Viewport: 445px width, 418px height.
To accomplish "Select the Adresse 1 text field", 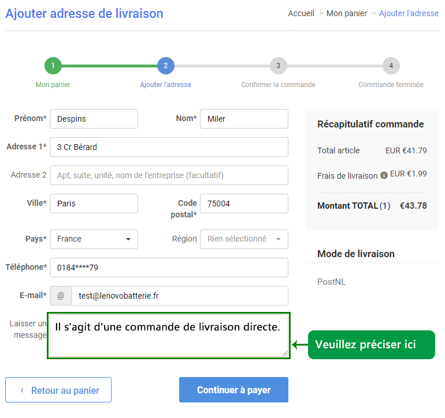I will point(169,147).
